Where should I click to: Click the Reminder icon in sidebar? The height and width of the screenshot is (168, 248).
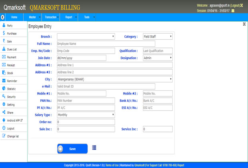(4, 81)
